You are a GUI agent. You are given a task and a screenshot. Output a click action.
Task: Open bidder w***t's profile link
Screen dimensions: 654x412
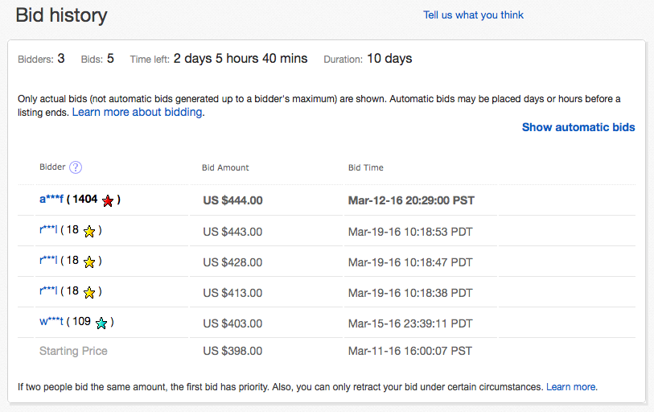click(x=51, y=321)
